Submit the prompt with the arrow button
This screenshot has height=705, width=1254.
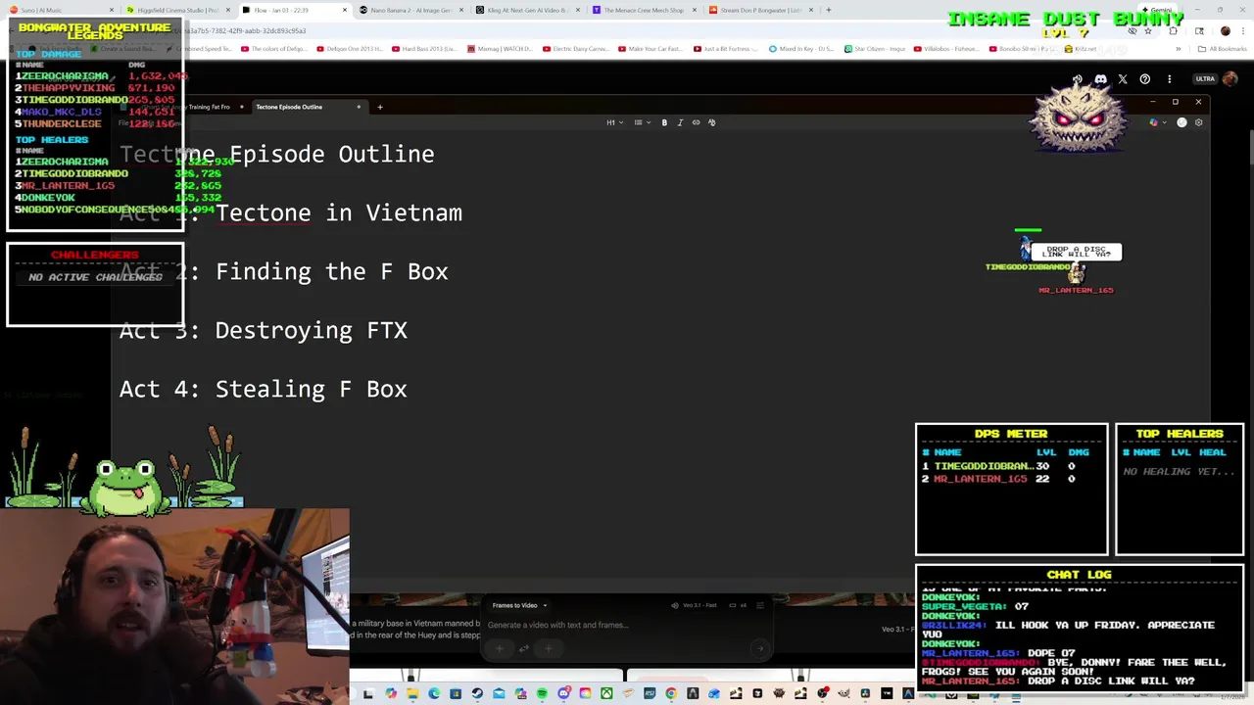tap(760, 648)
